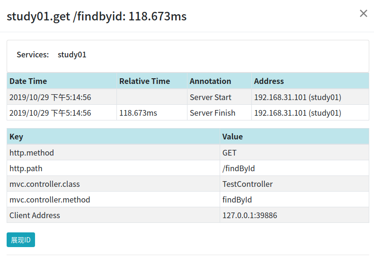Viewport: 374px width, 267px height.
Task: Select the study01 service name
Action: tap(72, 55)
